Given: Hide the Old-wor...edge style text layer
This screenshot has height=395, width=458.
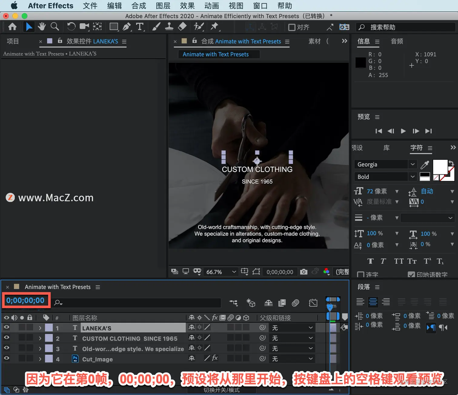Looking at the screenshot, I should pyautogui.click(x=6, y=348).
